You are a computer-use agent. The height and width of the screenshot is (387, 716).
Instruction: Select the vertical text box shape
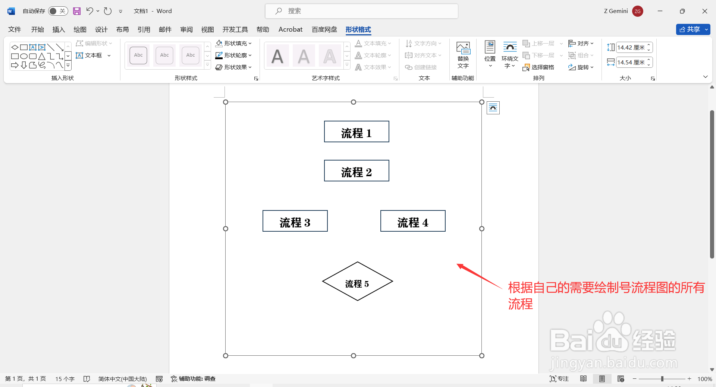tap(42, 47)
